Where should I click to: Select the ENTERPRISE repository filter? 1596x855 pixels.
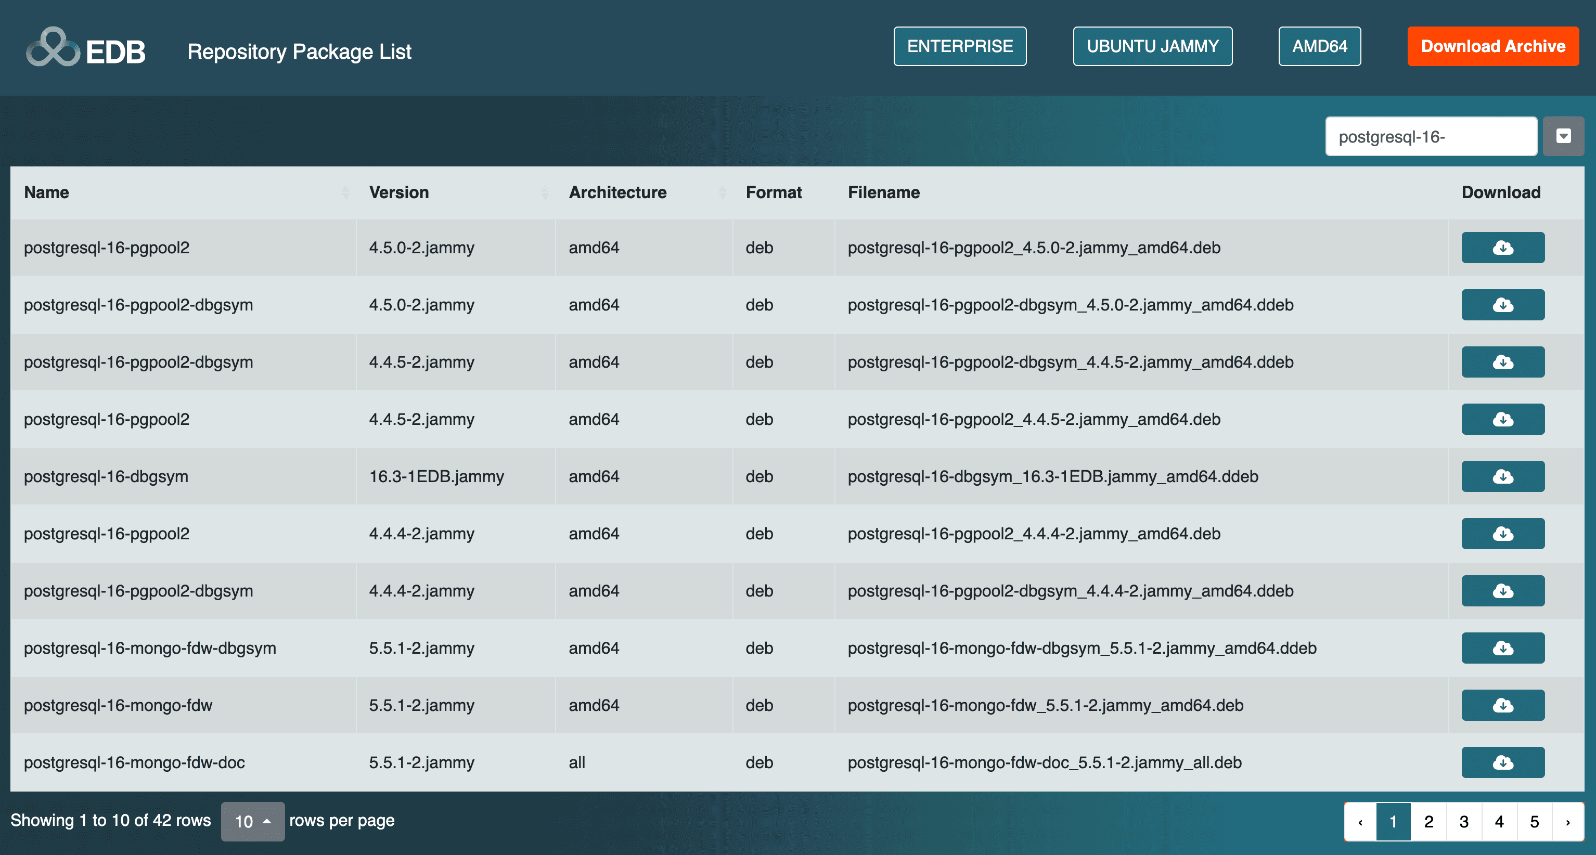tap(960, 46)
